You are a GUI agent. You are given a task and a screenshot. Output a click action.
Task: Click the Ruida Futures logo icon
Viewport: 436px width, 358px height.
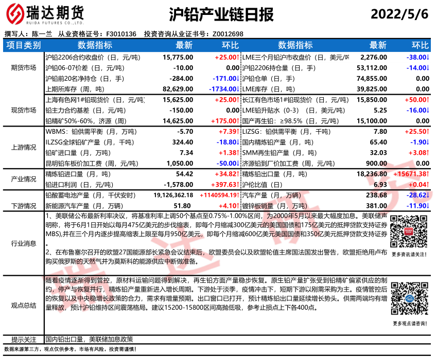(x=16, y=14)
